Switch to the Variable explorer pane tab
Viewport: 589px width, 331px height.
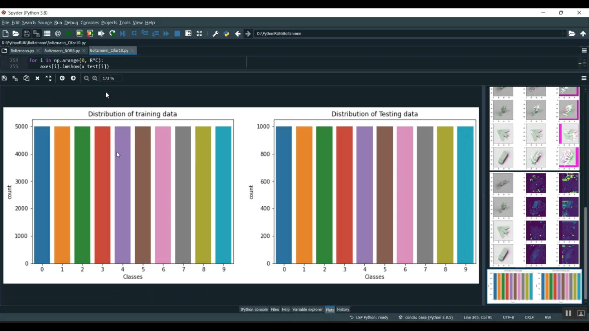(x=307, y=309)
